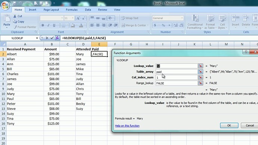Click the Format Painter tool
This screenshot has width=258, height=145.
click(25, 27)
